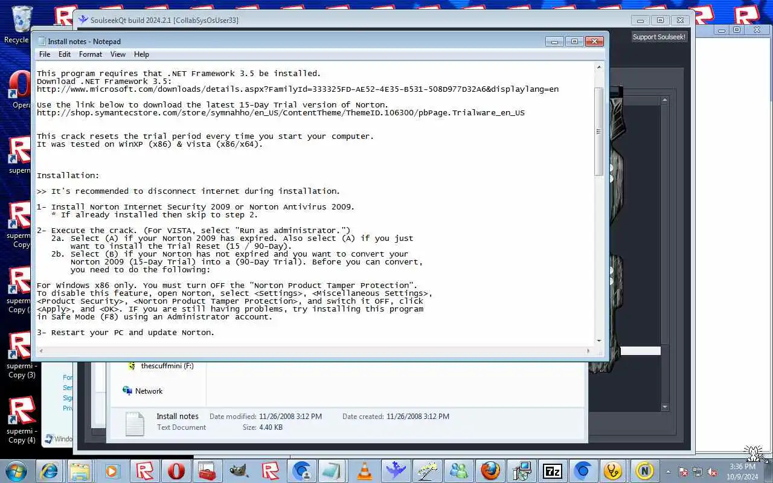This screenshot has width=773, height=483.
Task: Open the supermi Copy (3) Roblox desktop shortcut
Action: pos(21,354)
